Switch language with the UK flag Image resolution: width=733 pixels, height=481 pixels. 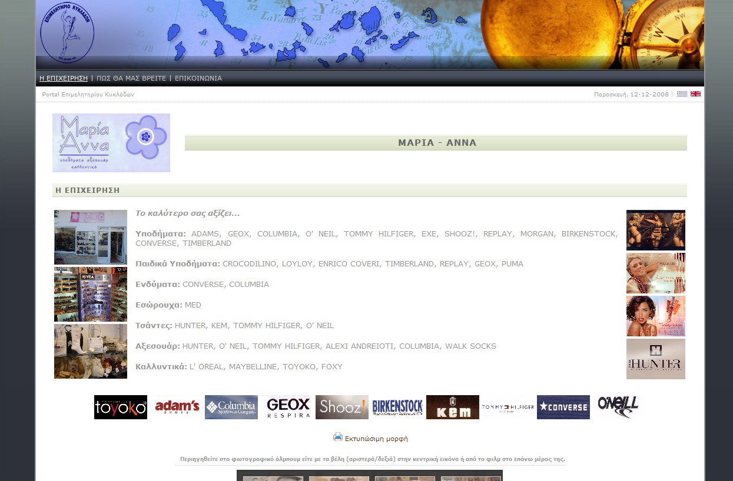click(x=695, y=94)
